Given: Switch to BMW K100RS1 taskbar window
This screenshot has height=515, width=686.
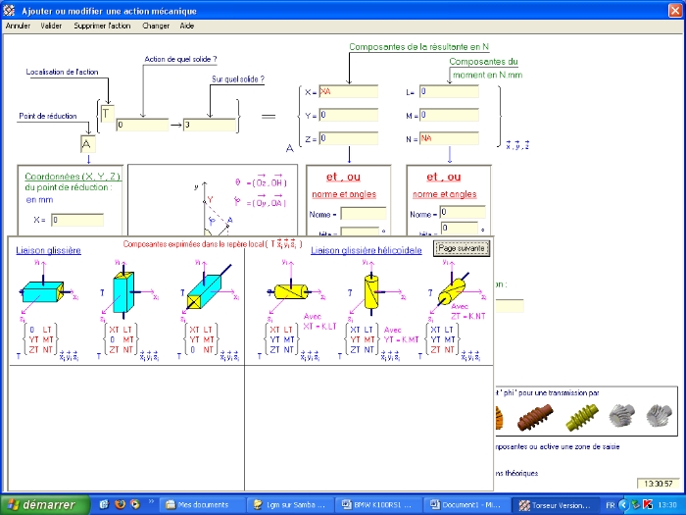Looking at the screenshot, I should pyautogui.click(x=379, y=505).
